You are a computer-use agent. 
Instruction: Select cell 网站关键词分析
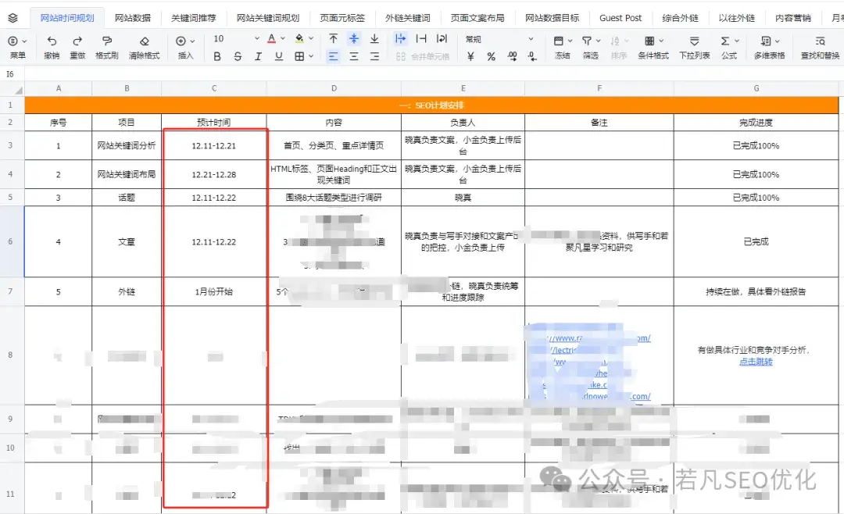pos(127,145)
